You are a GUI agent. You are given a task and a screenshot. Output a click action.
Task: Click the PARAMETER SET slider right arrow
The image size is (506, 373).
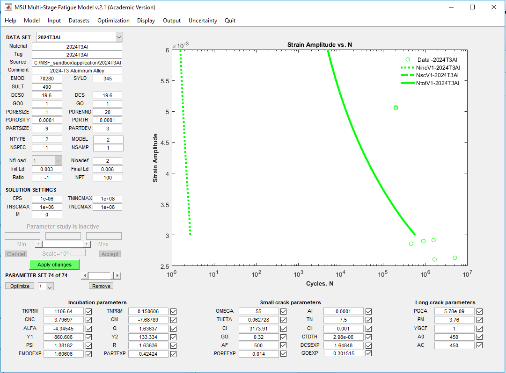[117, 276]
